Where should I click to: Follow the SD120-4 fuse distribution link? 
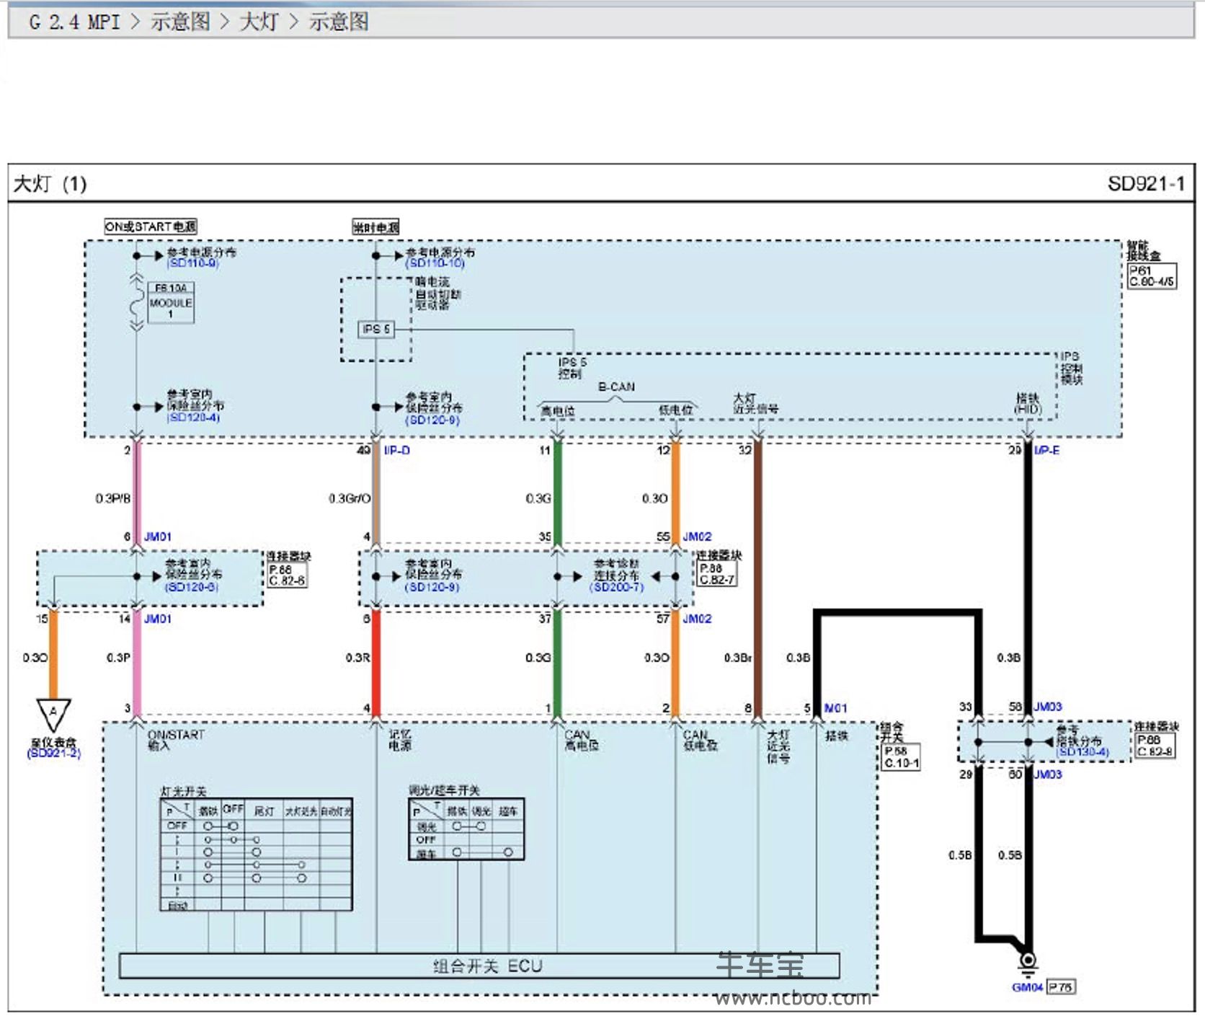193,418
